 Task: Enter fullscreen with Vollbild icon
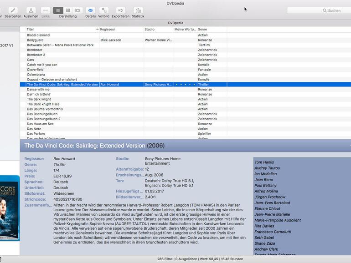coord(104,10)
